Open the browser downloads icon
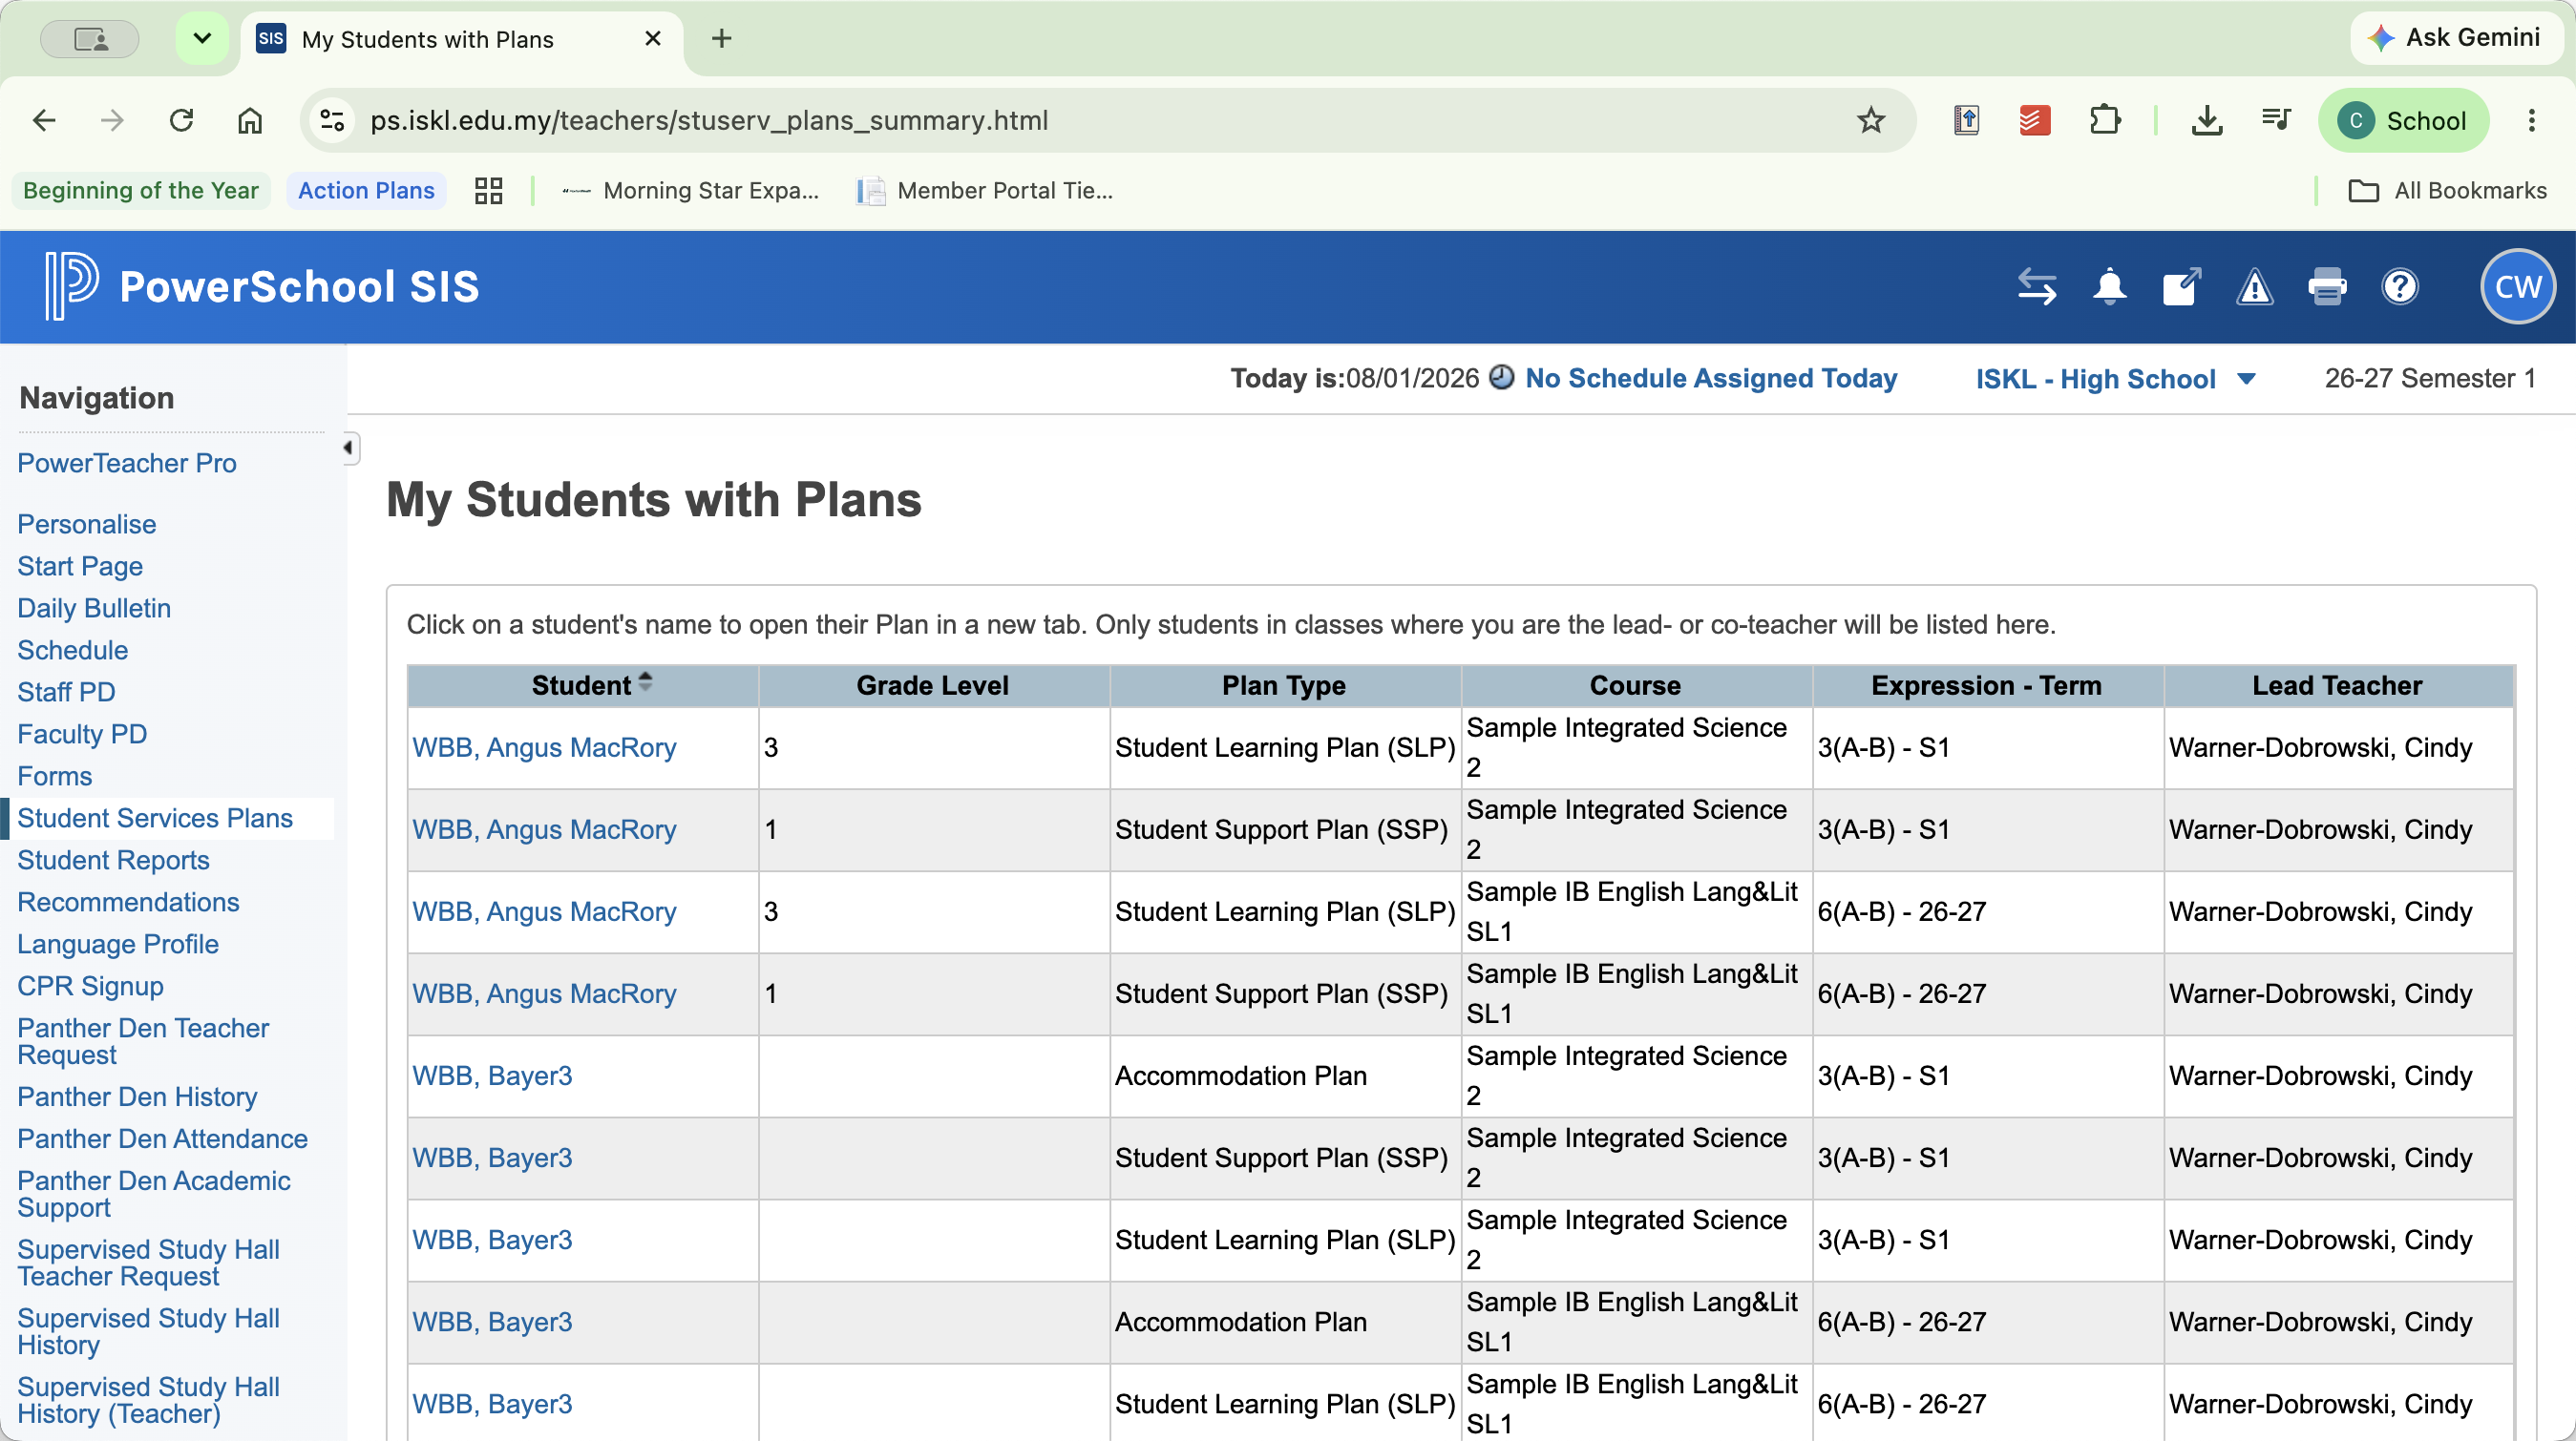 [2207, 121]
